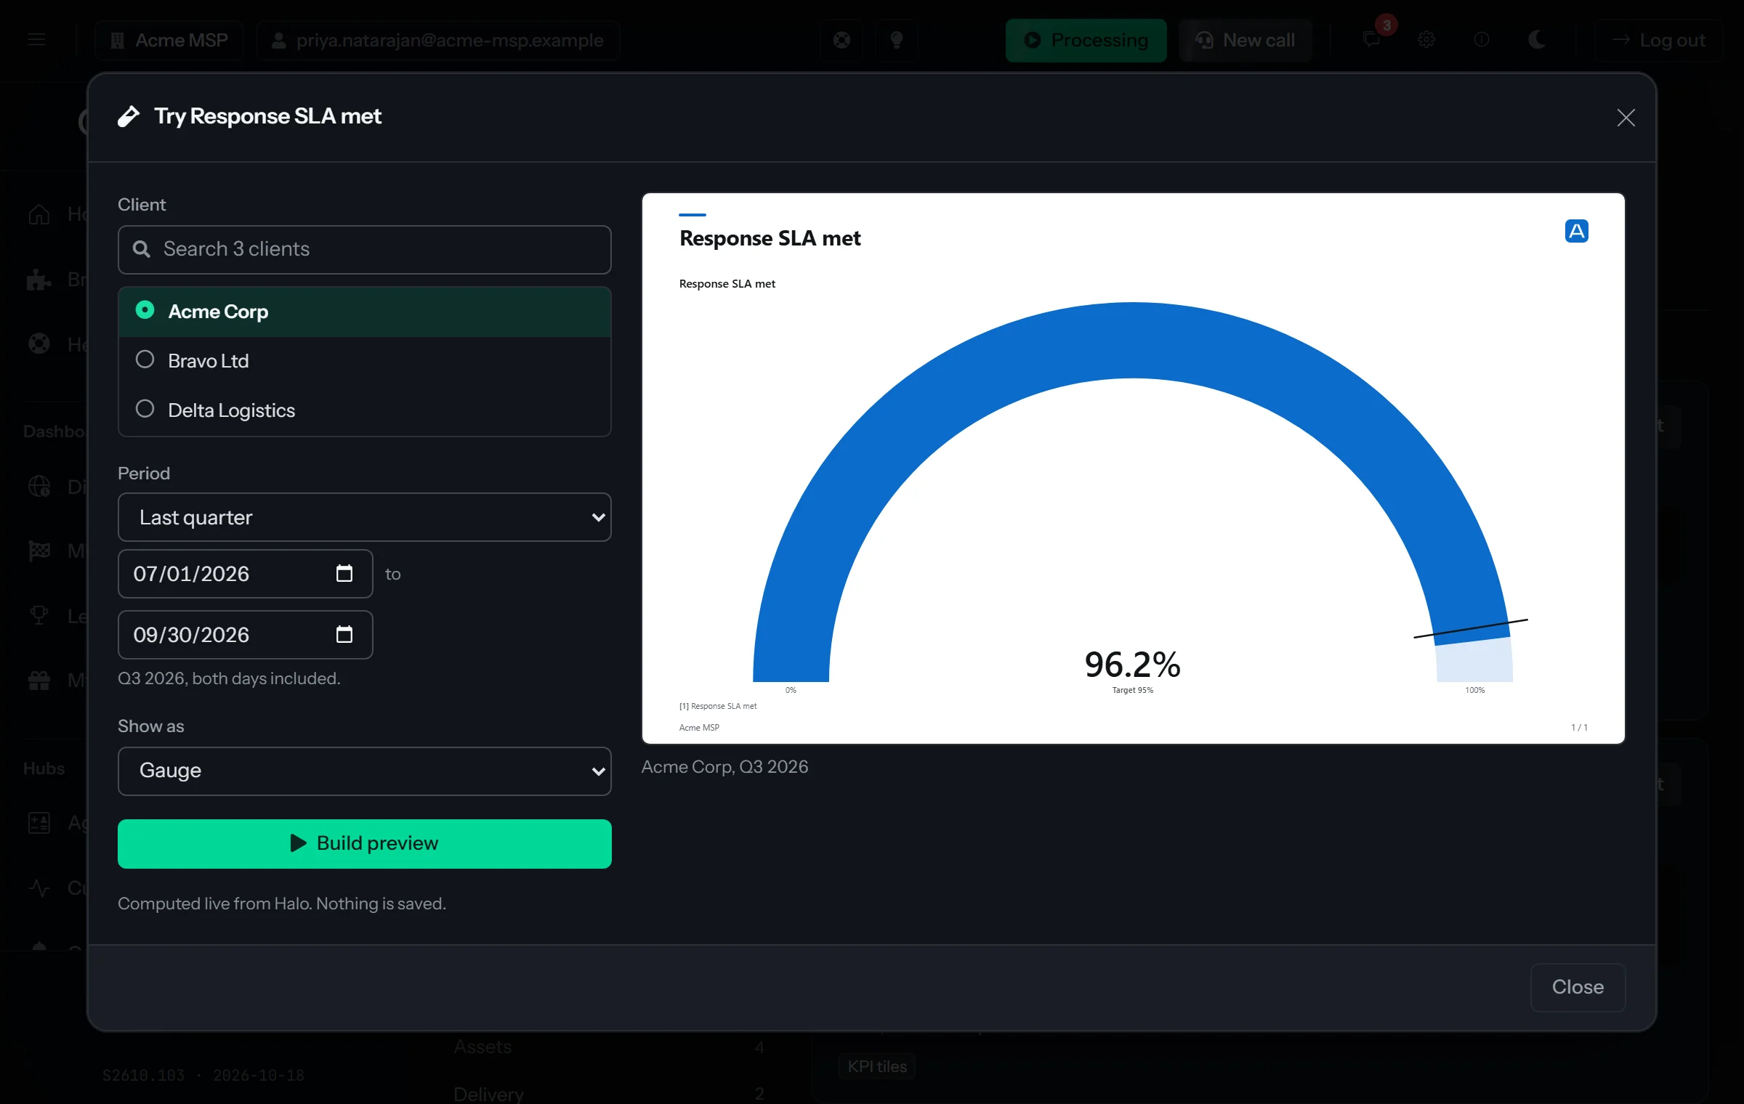Click the Build preview button

point(364,844)
